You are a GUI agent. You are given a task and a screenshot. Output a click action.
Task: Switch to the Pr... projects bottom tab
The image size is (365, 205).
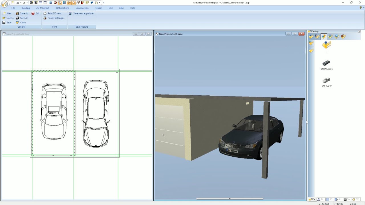(x=321, y=199)
